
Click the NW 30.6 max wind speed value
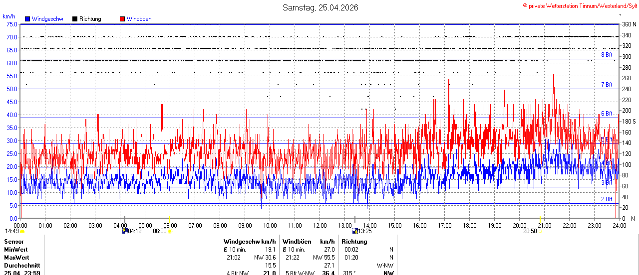265,258
